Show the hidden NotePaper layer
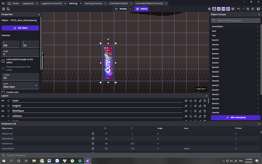 (x=186, y=111)
